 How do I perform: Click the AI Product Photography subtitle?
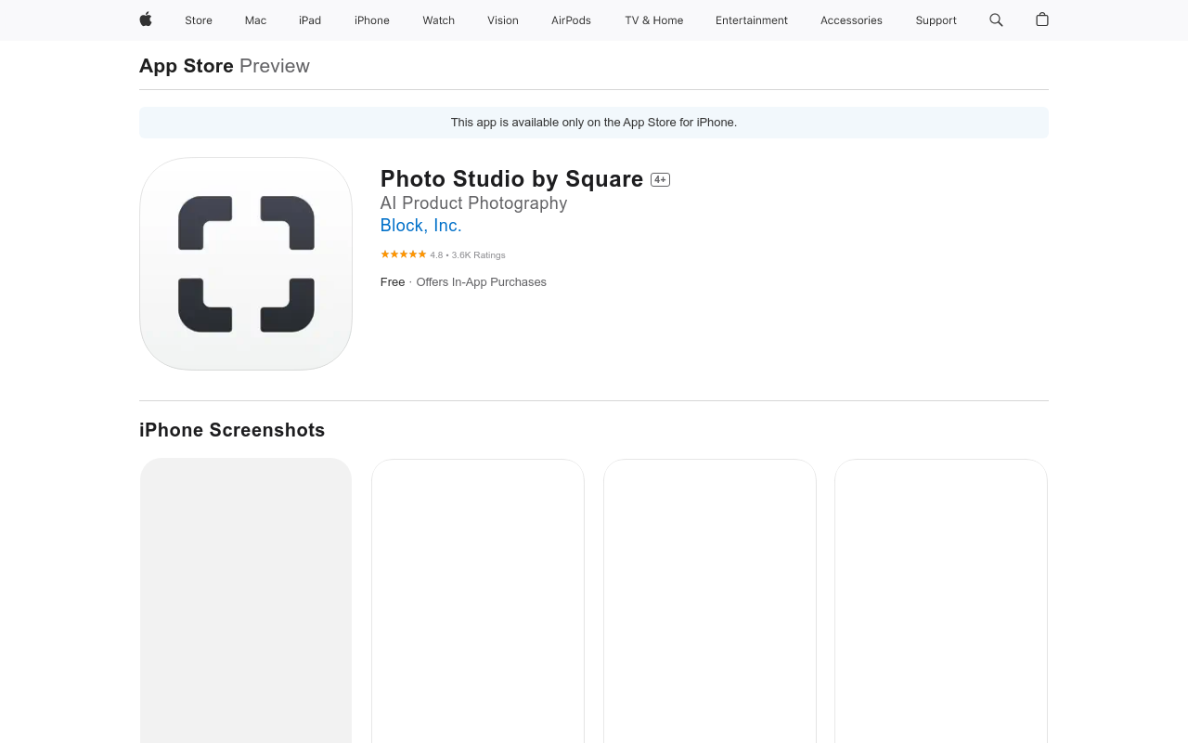click(x=473, y=203)
